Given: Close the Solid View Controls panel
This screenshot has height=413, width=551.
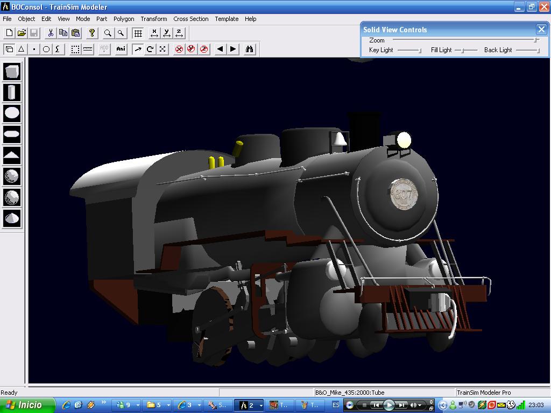Looking at the screenshot, I should tap(541, 30).
